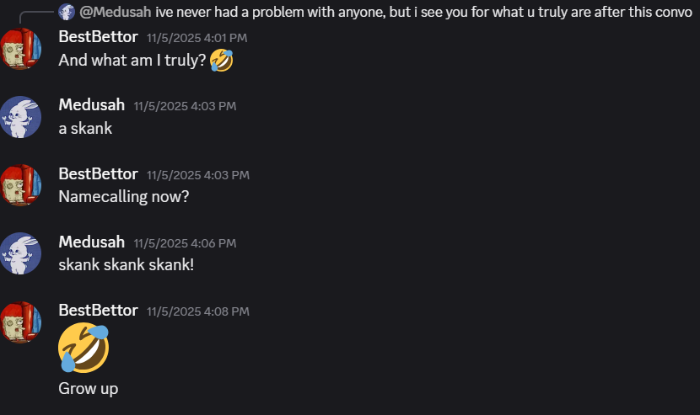Jump to the replied message starting "ive never had a problem"

pyautogui.click(x=422, y=12)
